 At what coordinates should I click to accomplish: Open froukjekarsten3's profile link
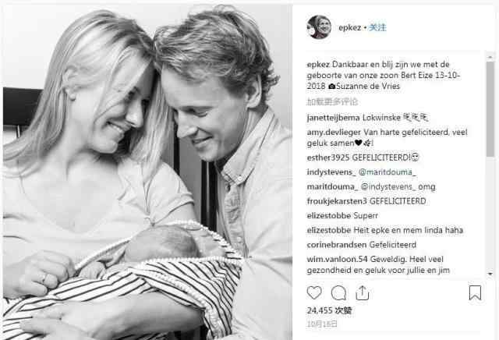(x=337, y=201)
